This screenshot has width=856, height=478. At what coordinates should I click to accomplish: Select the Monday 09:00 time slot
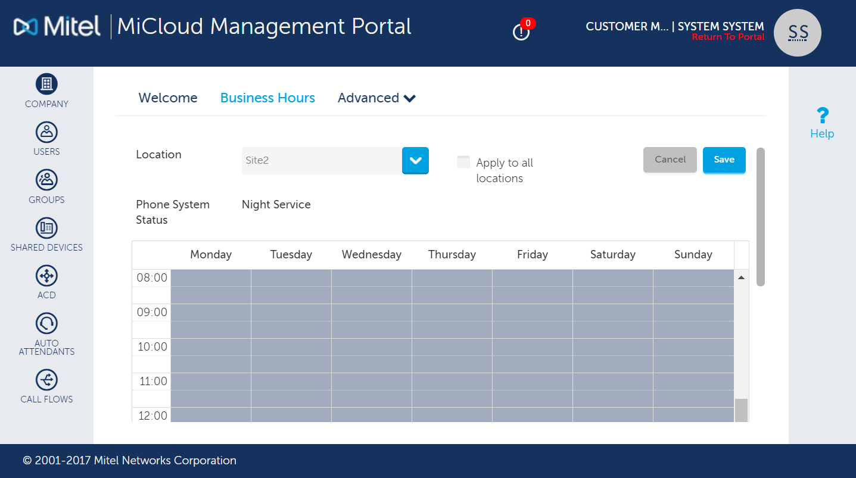(x=211, y=313)
